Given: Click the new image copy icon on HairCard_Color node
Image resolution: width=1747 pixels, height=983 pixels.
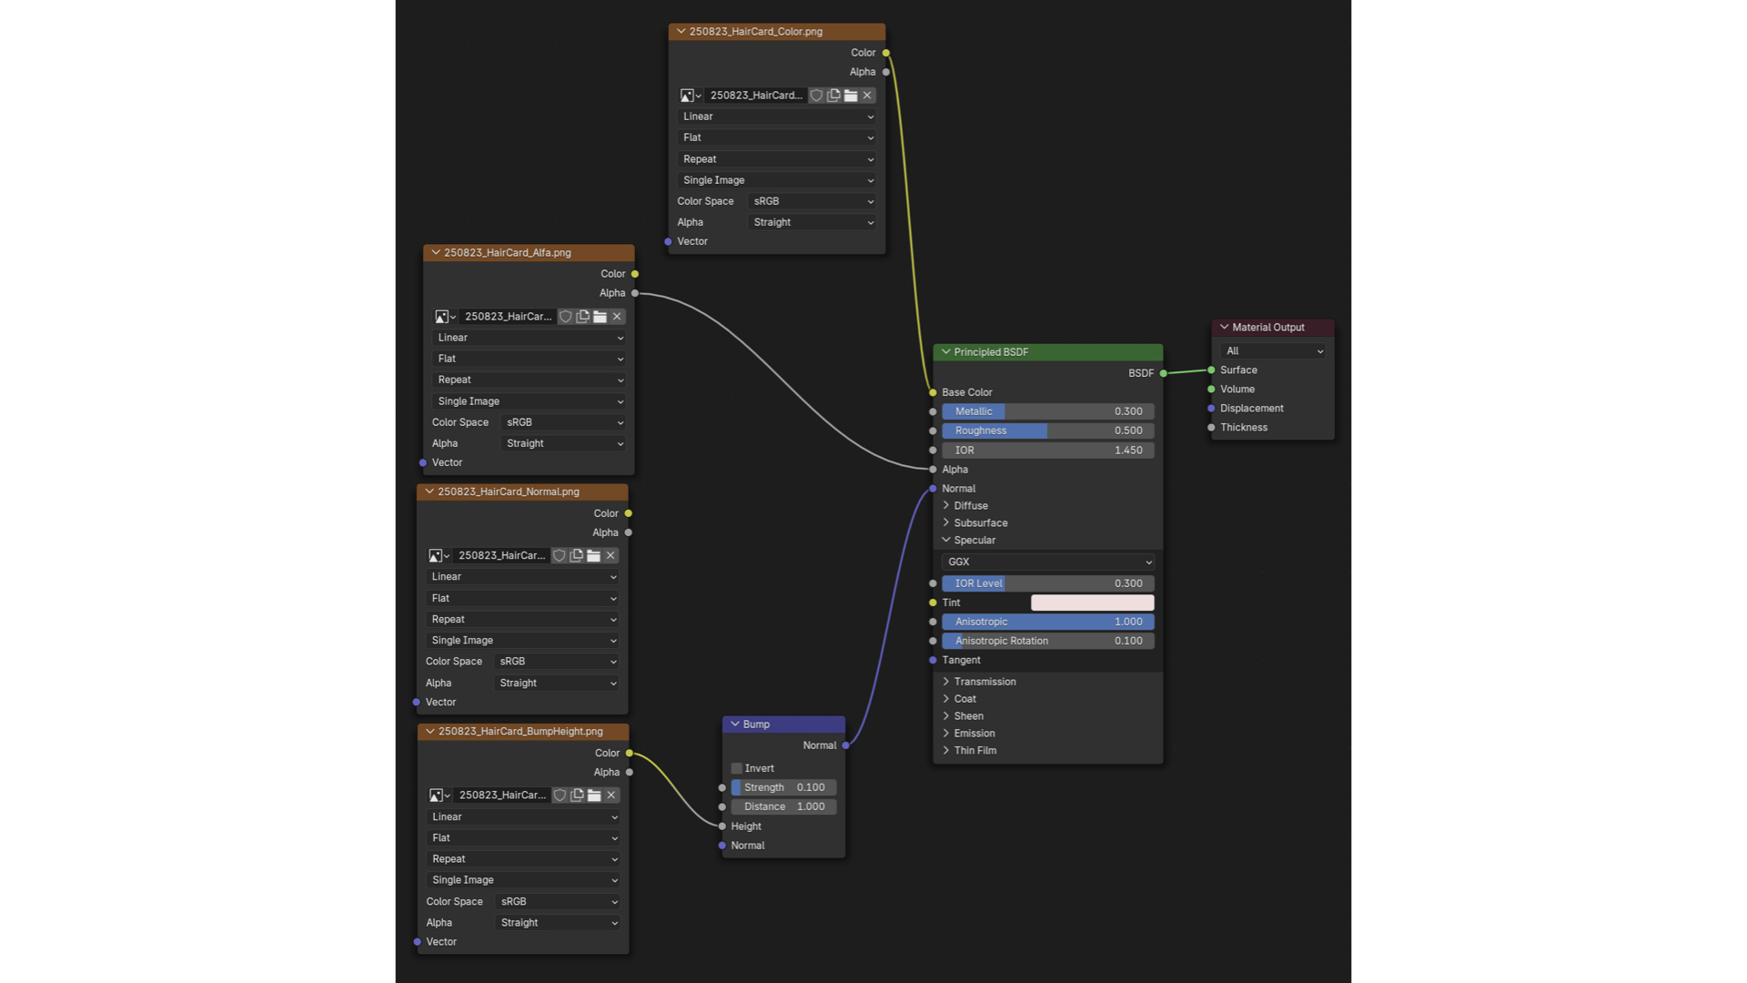Looking at the screenshot, I should point(833,96).
